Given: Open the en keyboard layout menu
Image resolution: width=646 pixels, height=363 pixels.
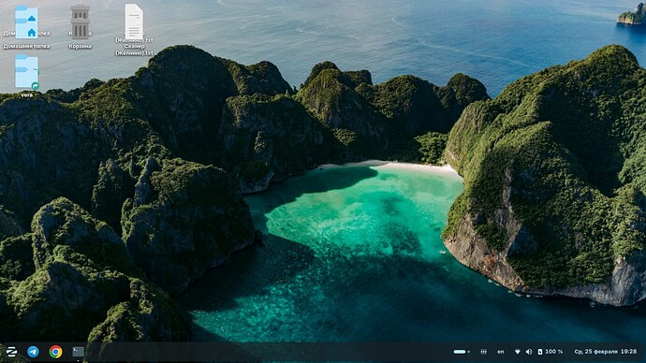Looking at the screenshot, I should click(501, 352).
